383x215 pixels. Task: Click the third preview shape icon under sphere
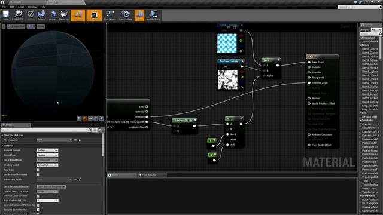(x=90, y=118)
